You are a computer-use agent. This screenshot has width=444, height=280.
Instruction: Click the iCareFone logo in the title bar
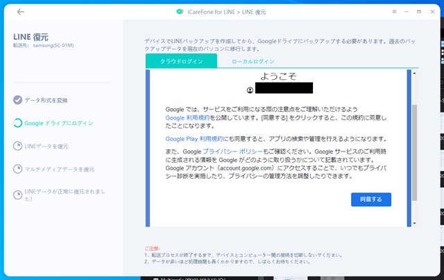click(180, 12)
